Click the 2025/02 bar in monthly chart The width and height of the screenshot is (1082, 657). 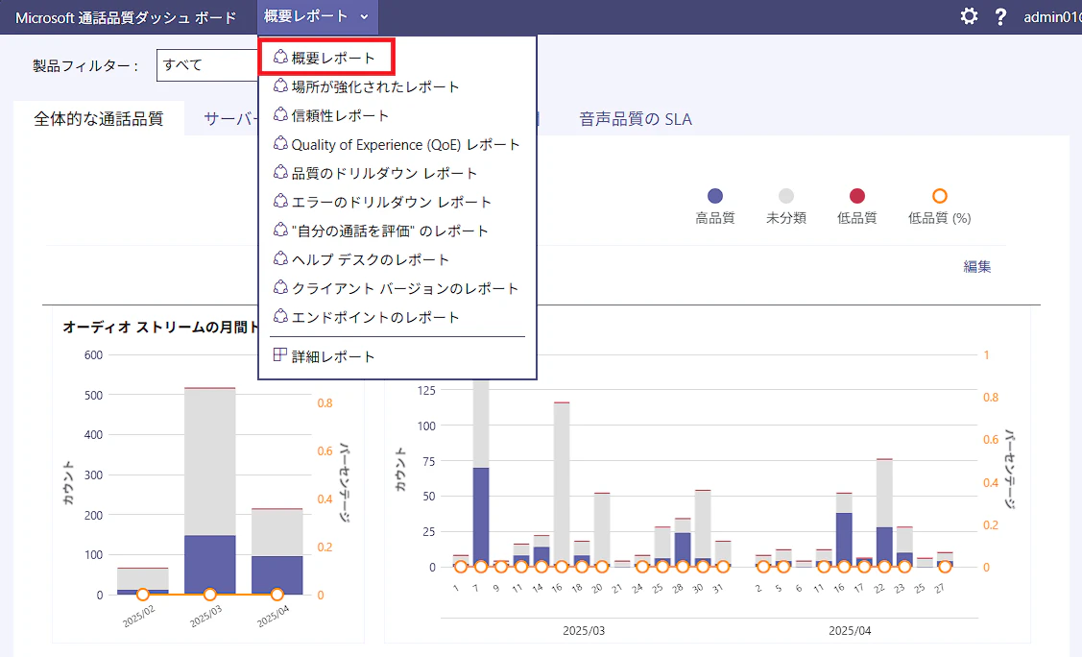143,581
